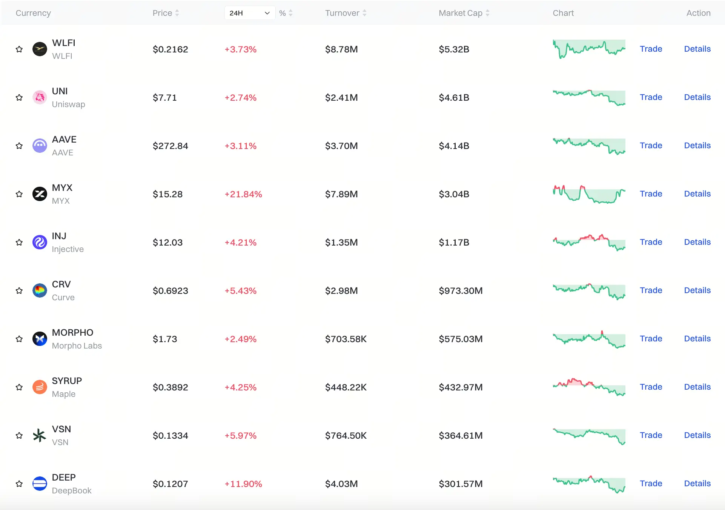Open the MYX sparkline chart

[589, 194]
